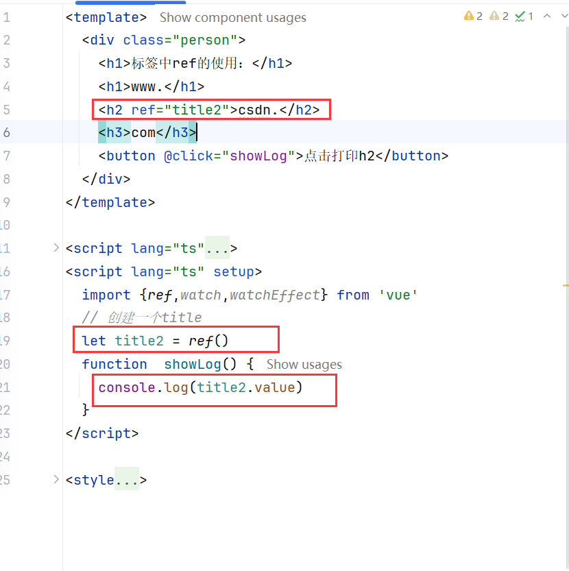Click the script lang="ts" setup line
Image resolution: width=569 pixels, height=571 pixels.
click(x=164, y=271)
